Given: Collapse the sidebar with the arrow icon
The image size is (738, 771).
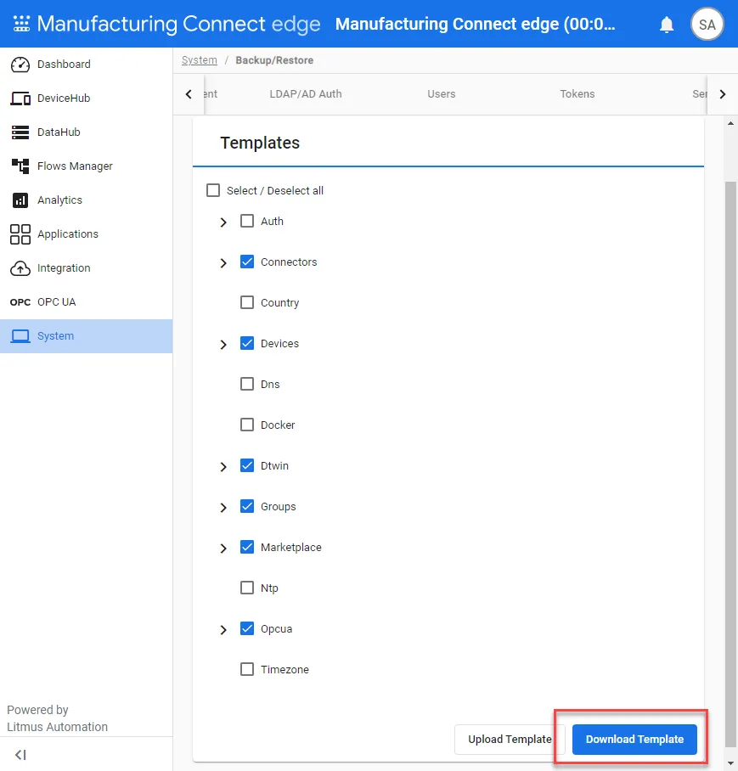Looking at the screenshot, I should click(20, 754).
